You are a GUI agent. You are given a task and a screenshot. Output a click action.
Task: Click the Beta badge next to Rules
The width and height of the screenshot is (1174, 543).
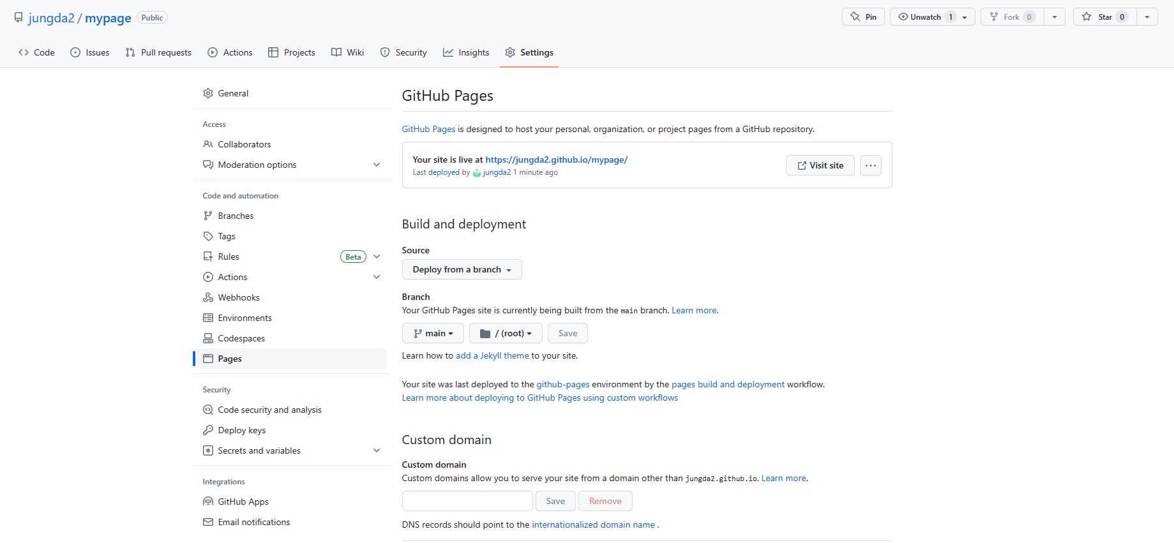(x=353, y=257)
